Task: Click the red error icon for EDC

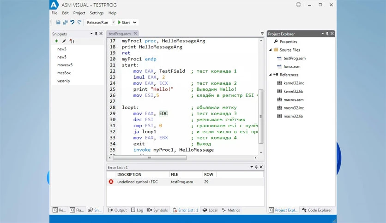Action: point(111,182)
